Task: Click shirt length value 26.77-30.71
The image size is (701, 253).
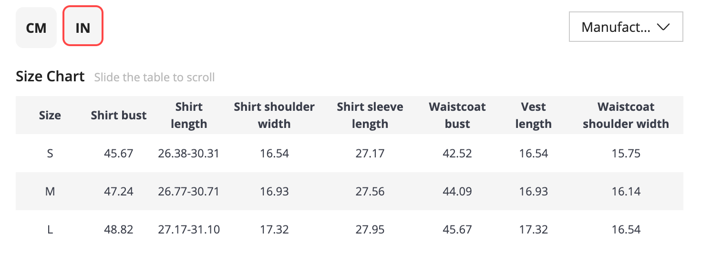Action: pos(189,192)
